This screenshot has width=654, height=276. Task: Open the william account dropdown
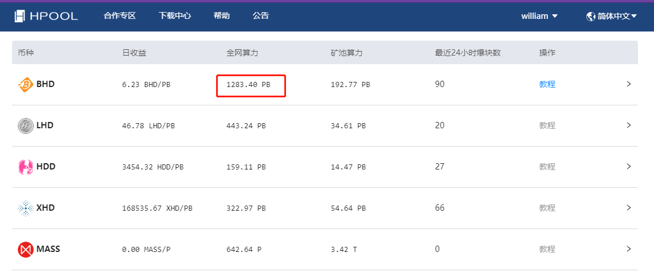coord(539,16)
